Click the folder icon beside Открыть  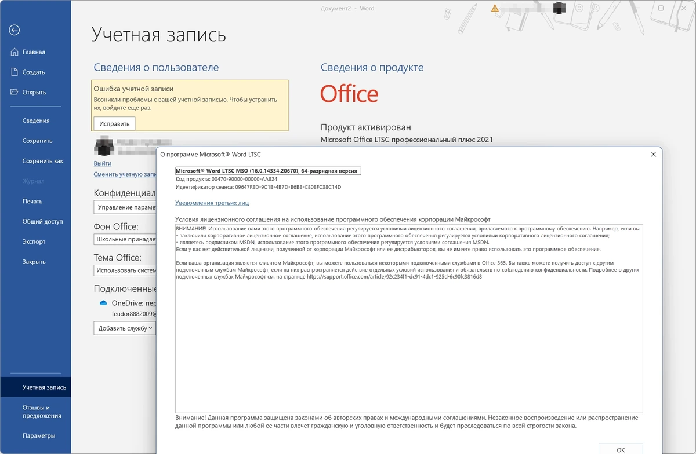coord(15,92)
